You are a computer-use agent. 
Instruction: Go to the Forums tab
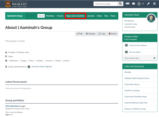[x=60, y=16]
